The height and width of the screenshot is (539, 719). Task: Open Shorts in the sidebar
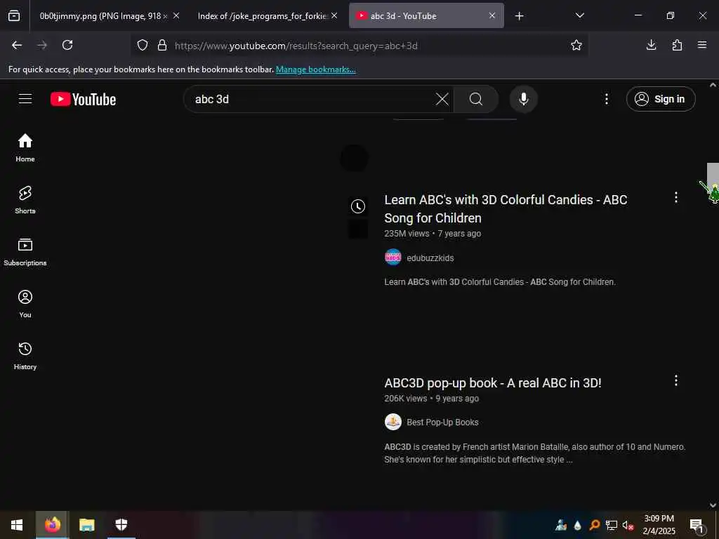tap(25, 200)
